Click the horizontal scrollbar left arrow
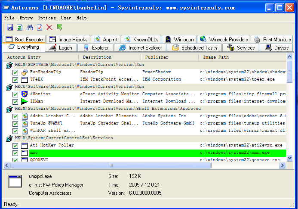Screen dimensions: 298x209 (7, 165)
